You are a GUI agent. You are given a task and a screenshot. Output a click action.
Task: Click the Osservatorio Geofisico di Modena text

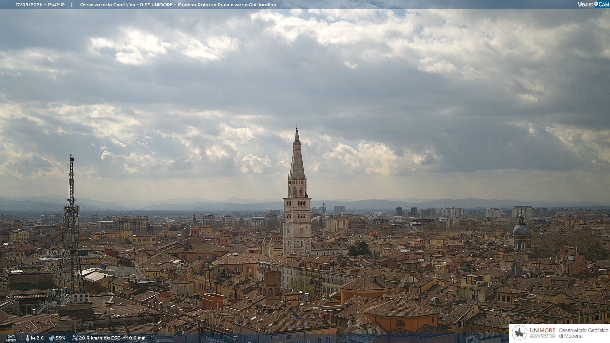pos(583,333)
